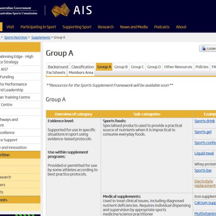Click the Evidence level: heading text

[61, 121]
